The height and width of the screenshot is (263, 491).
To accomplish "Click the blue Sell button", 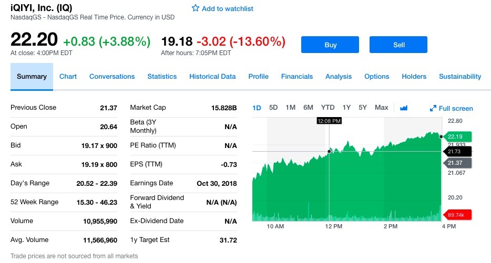I will 398,45.
